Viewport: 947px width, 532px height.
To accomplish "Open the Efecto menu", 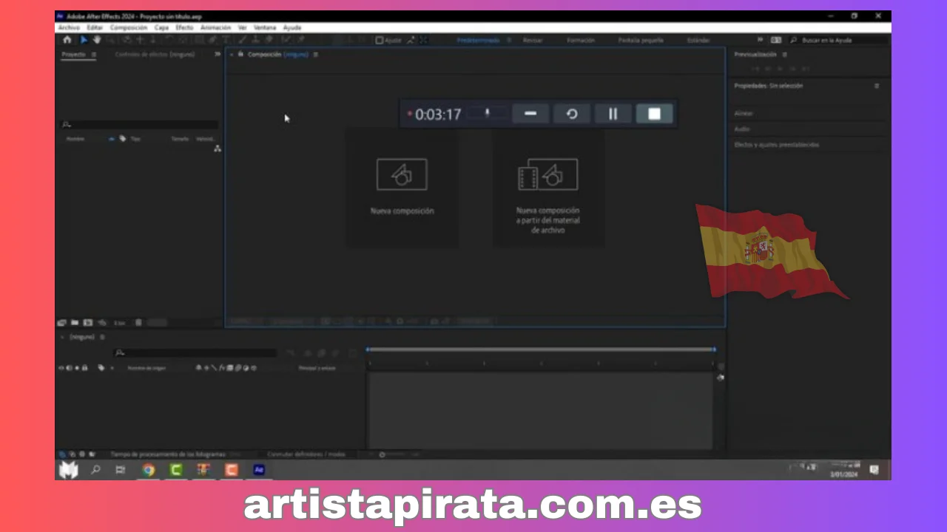I will (x=184, y=27).
